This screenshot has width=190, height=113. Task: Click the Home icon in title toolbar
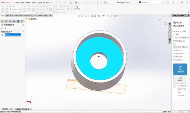coord(56,3)
